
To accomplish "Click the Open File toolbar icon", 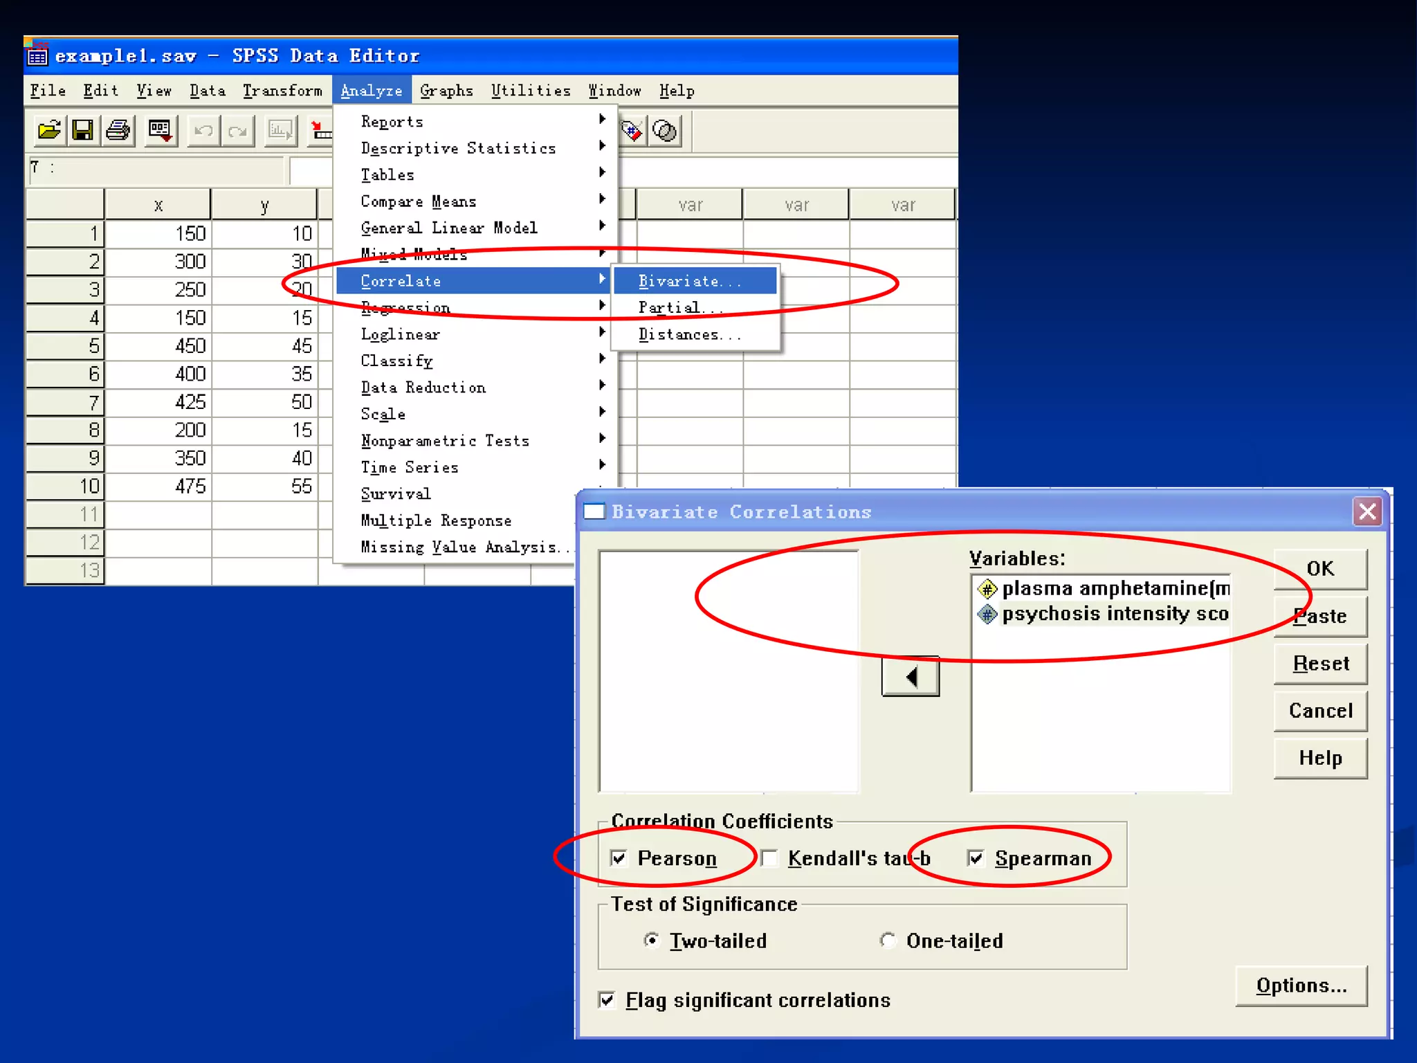I will pos(49,130).
